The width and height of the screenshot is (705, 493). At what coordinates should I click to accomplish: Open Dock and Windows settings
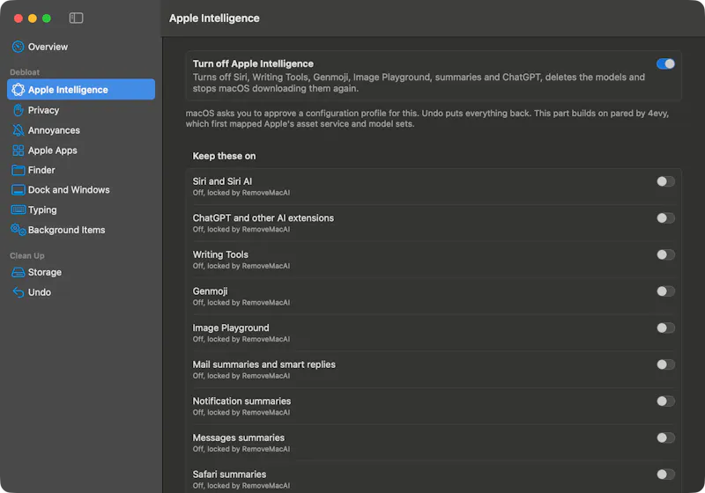click(x=69, y=190)
